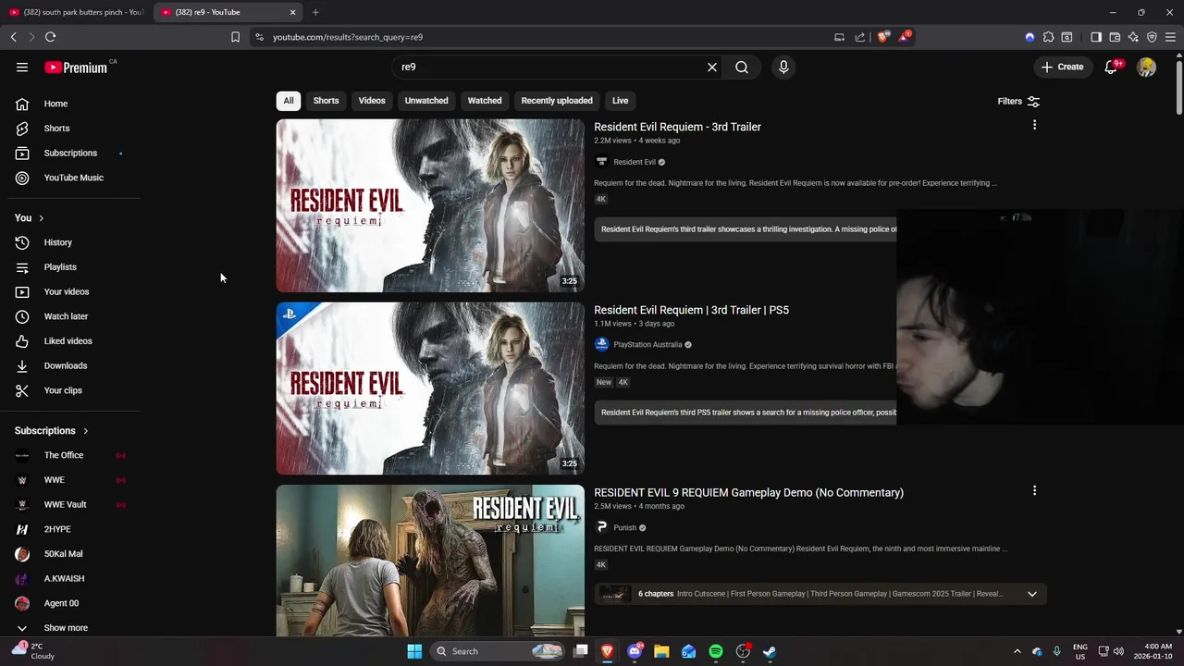
Task: Select the Live filter chip
Action: pos(620,101)
